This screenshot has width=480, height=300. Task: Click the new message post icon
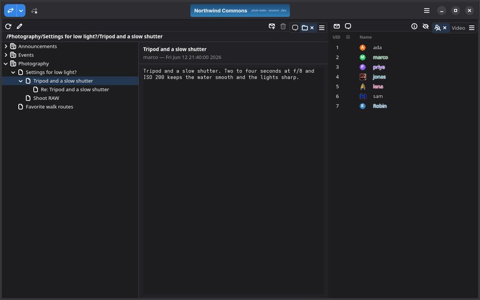[272, 26]
